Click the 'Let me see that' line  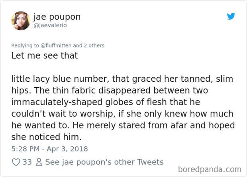[x=45, y=55]
